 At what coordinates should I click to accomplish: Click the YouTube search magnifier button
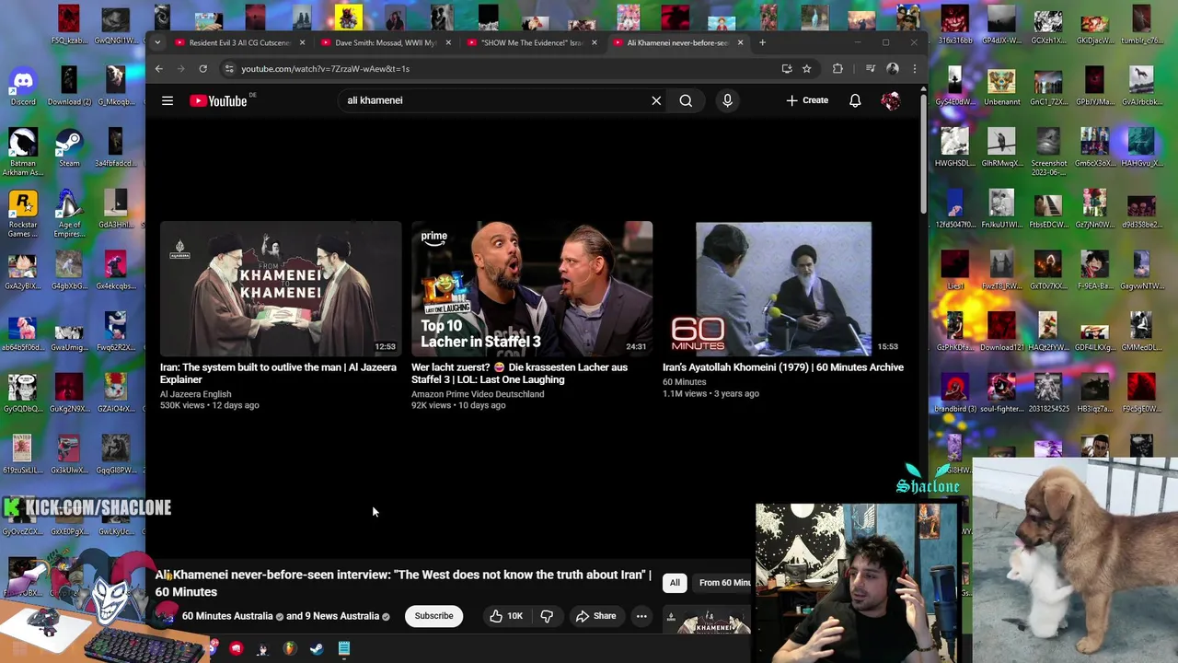[x=686, y=100]
